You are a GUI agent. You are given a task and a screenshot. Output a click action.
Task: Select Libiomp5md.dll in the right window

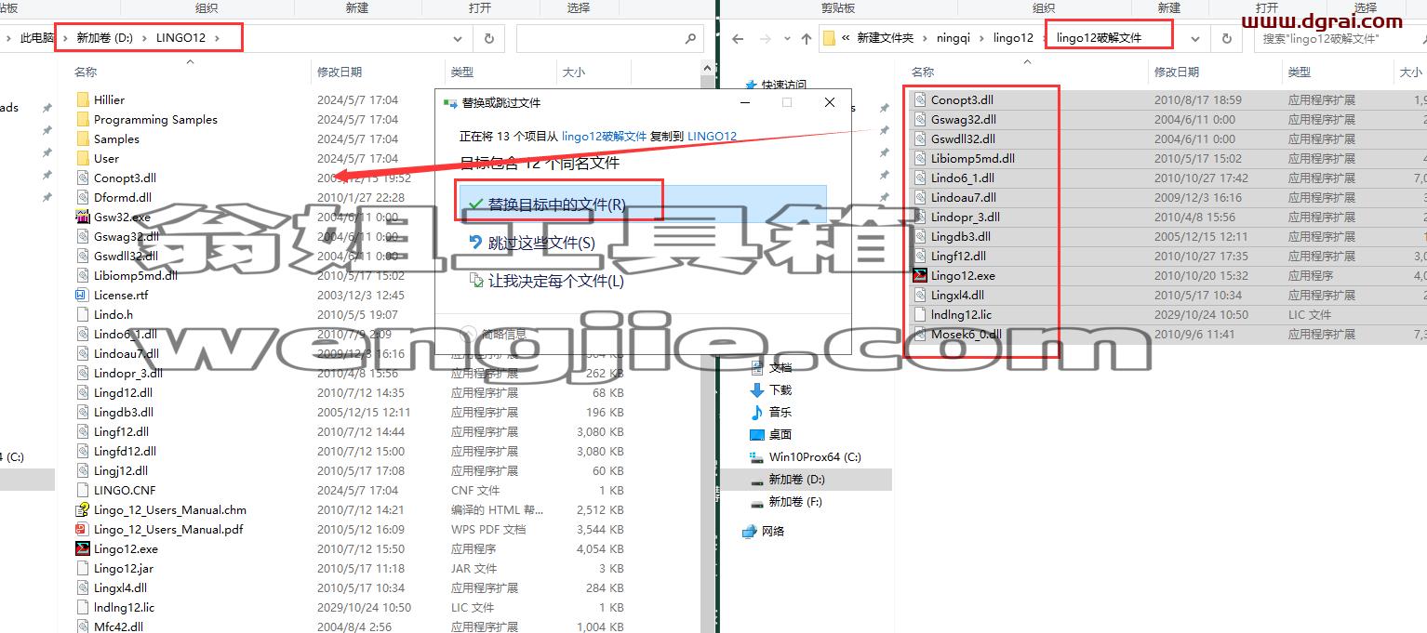pyautogui.click(x=972, y=158)
